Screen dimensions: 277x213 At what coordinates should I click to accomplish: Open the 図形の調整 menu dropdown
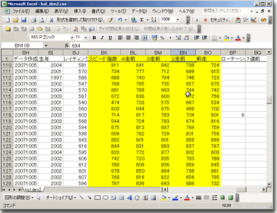coord(19,198)
